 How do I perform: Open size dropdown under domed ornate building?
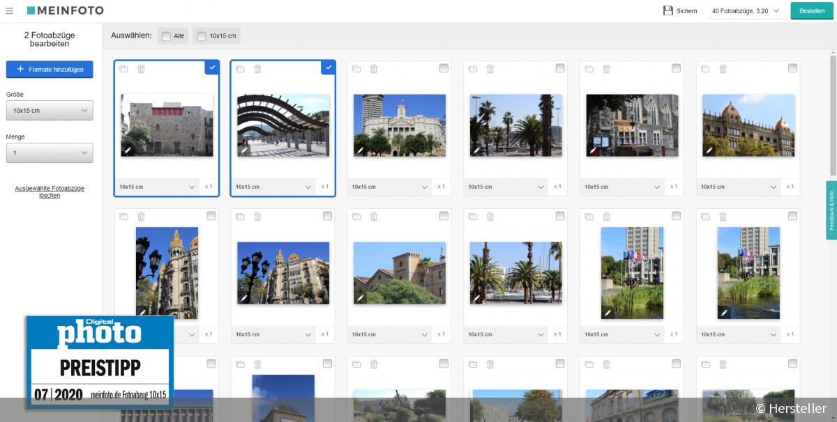click(x=740, y=187)
